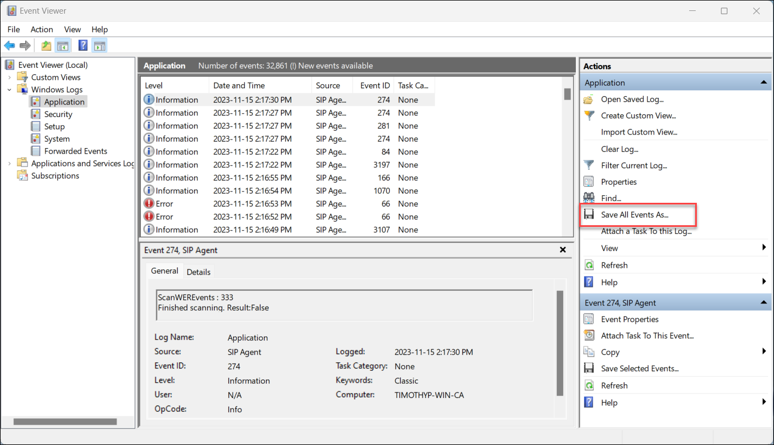The height and width of the screenshot is (445, 774).
Task: Sort by the Level column header
Action: tap(175, 85)
